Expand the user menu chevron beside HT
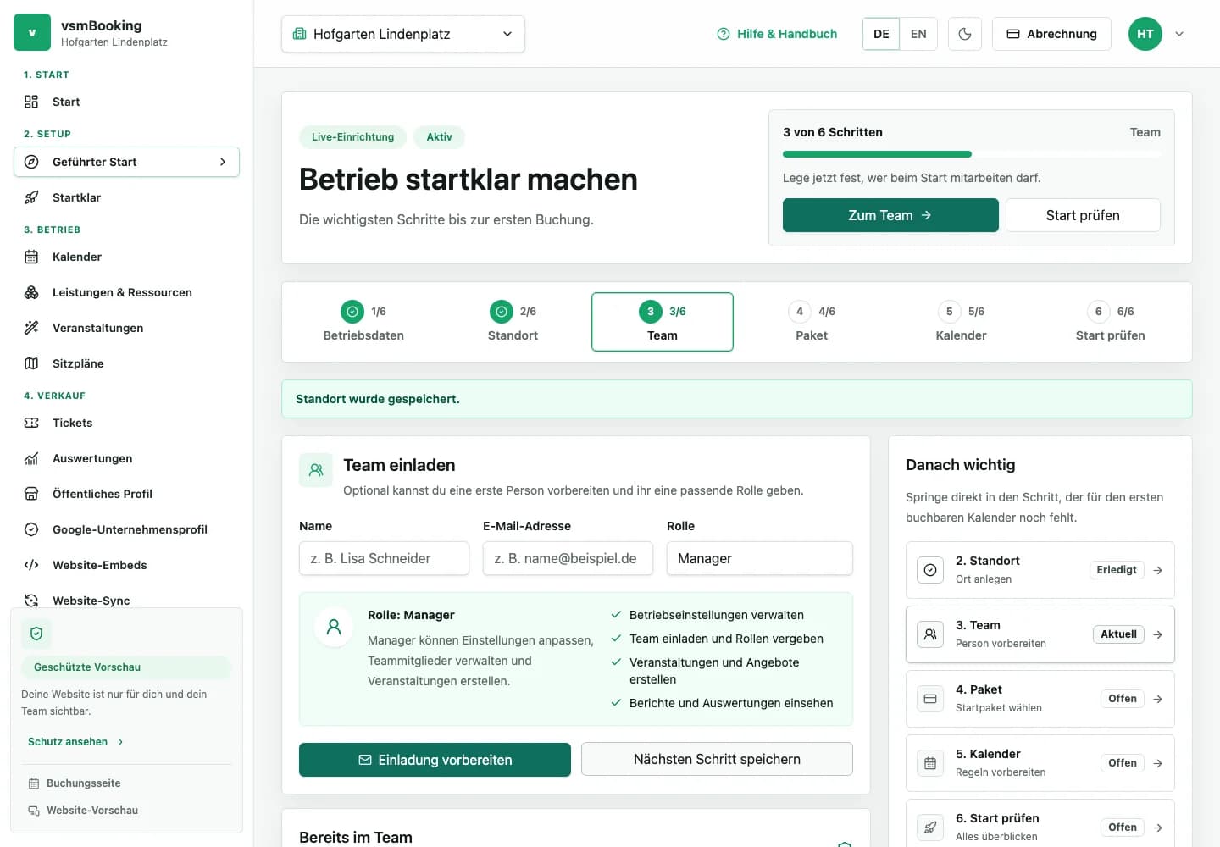The width and height of the screenshot is (1220, 847). click(x=1179, y=34)
